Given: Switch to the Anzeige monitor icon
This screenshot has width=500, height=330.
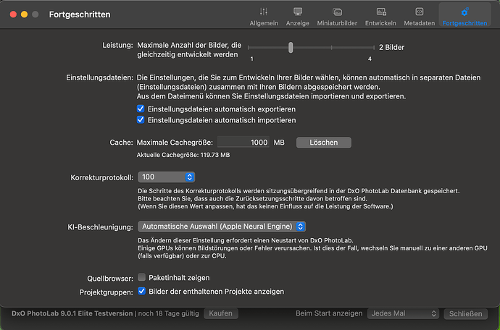Looking at the screenshot, I should 298,12.
